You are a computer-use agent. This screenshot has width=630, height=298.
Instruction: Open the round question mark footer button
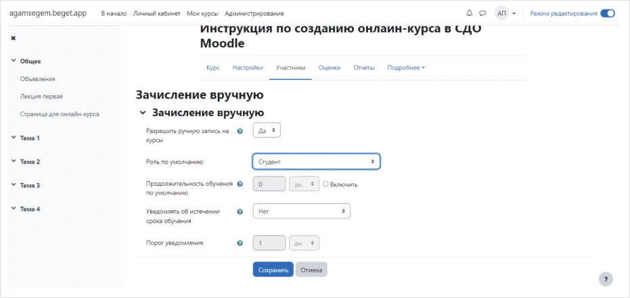pos(606,279)
